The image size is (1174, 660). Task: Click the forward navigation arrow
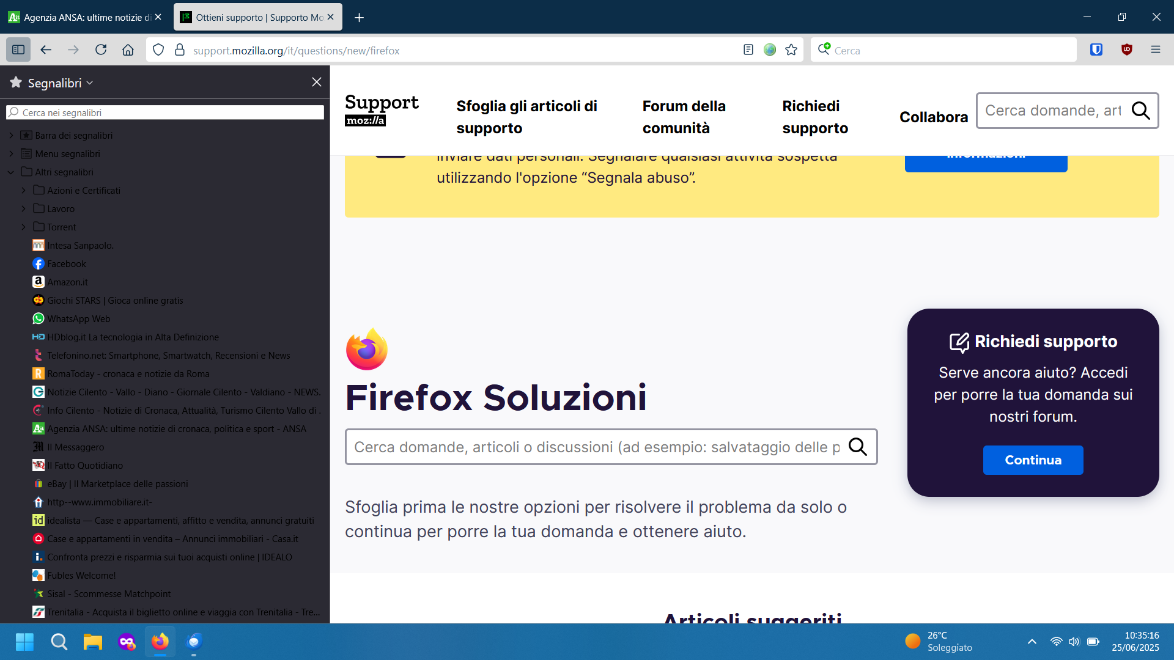click(x=73, y=50)
